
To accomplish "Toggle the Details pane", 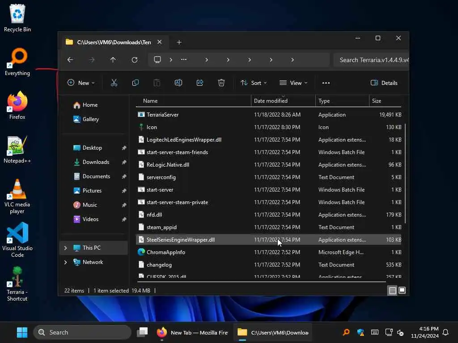I will click(x=384, y=83).
